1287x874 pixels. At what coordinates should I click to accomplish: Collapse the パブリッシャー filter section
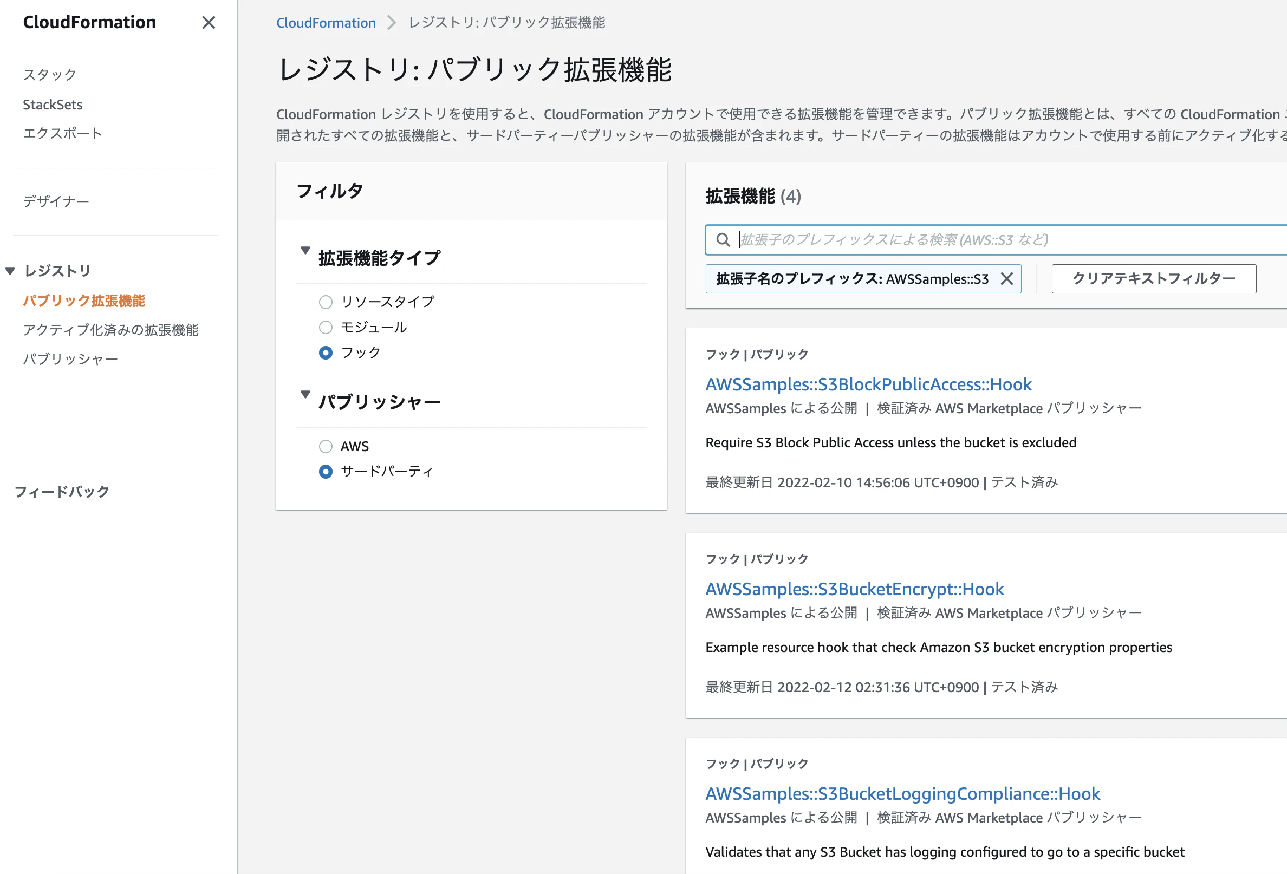point(305,394)
